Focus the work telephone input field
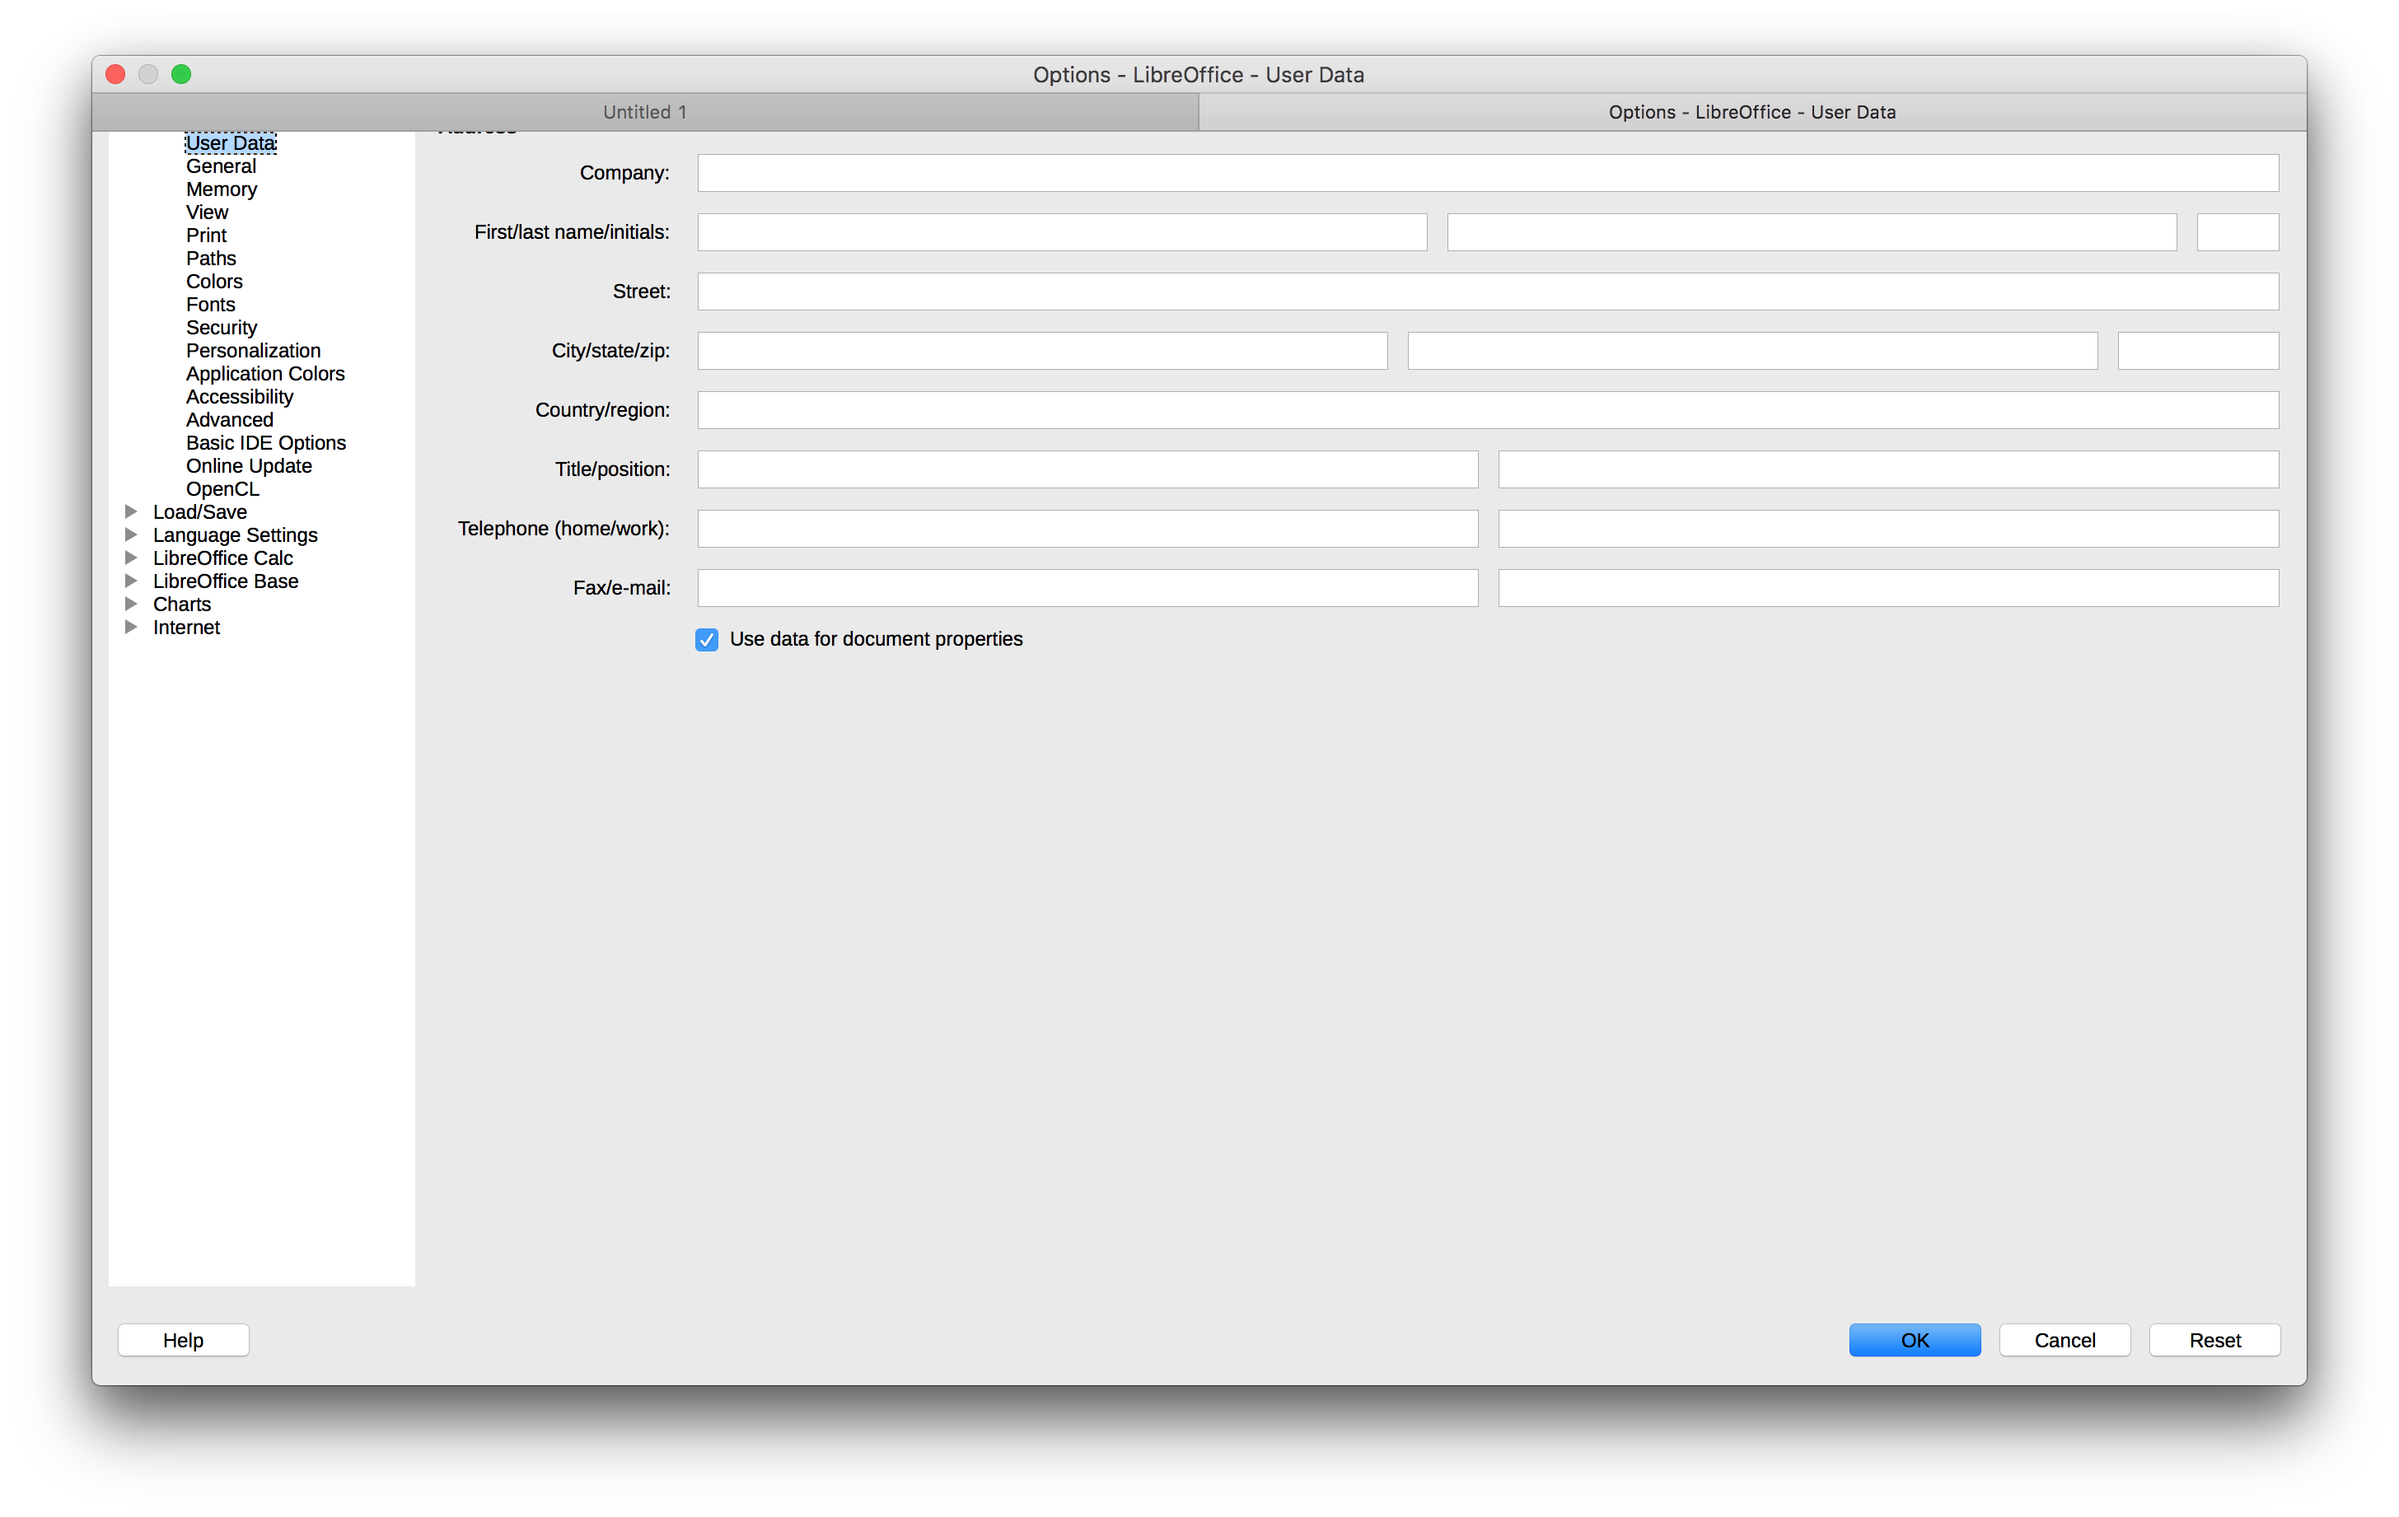Image resolution: width=2399 pixels, height=1517 pixels. 1888,528
